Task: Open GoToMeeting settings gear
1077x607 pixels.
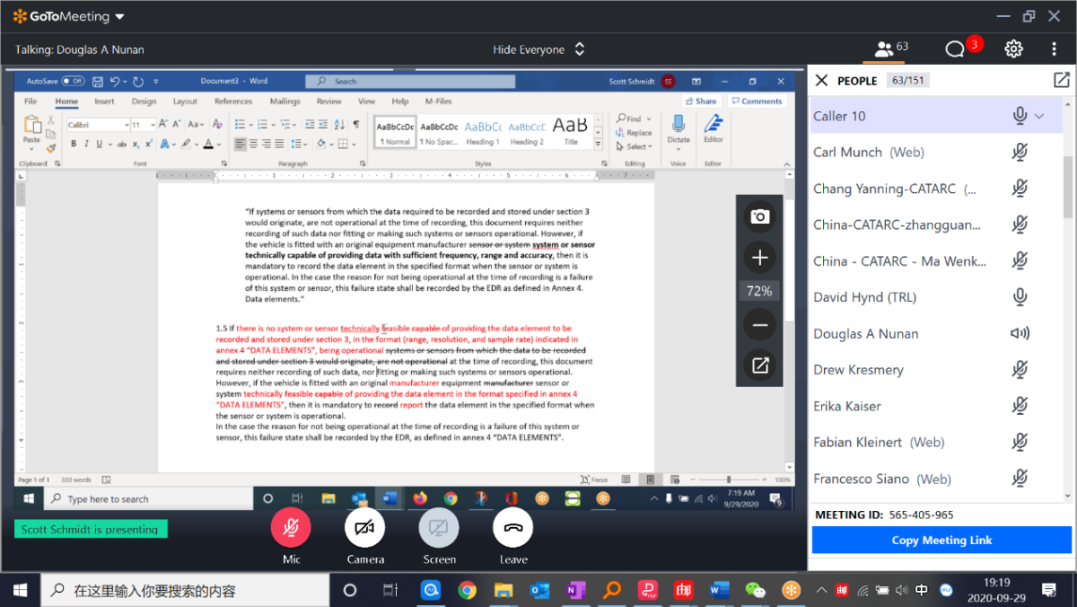Action: (x=1013, y=48)
